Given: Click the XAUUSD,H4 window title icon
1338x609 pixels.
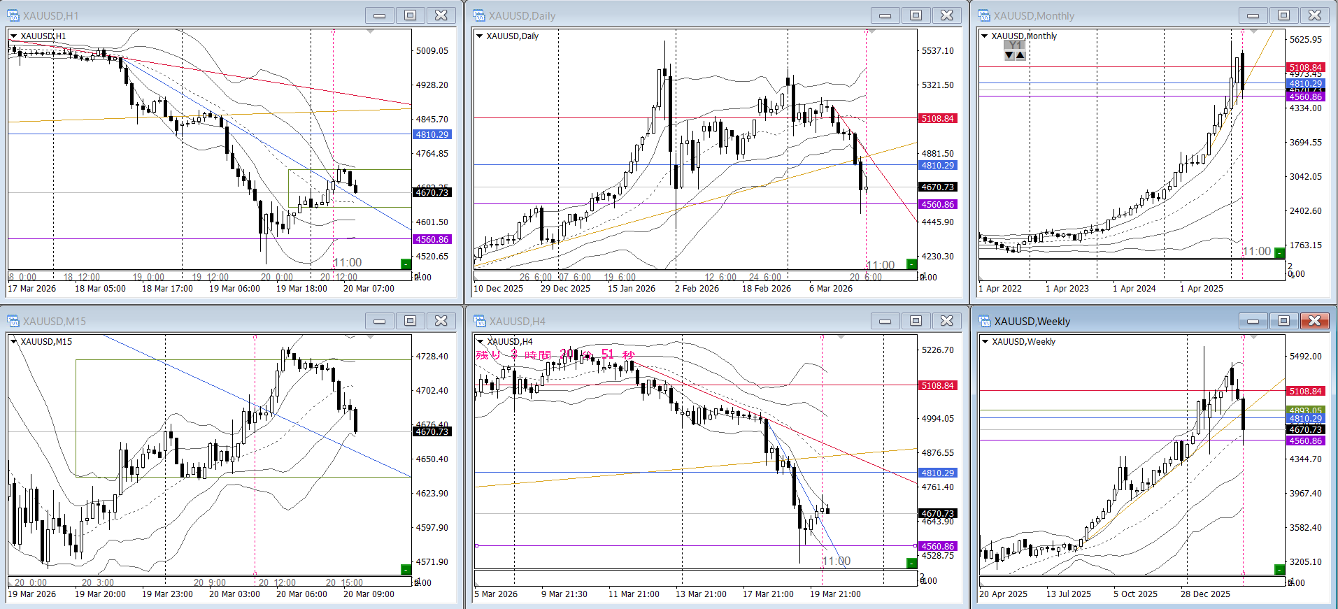Looking at the screenshot, I should 479,321.
